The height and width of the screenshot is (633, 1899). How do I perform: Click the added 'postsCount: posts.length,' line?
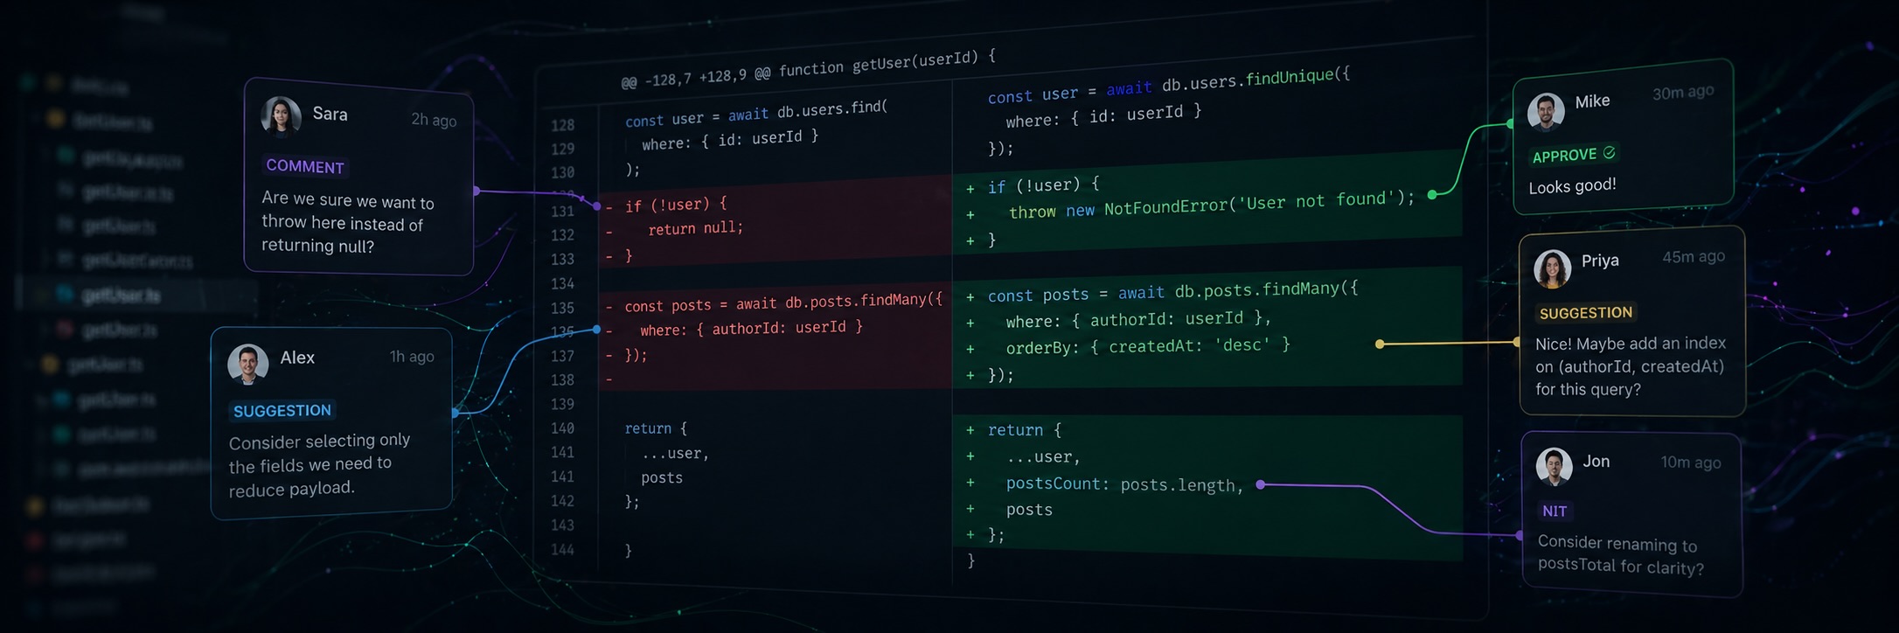point(1124,484)
